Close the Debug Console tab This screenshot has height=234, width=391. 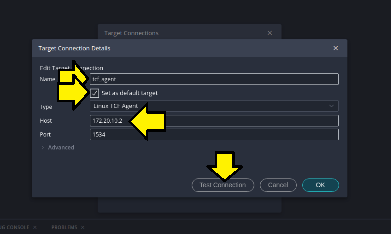click(x=35, y=227)
